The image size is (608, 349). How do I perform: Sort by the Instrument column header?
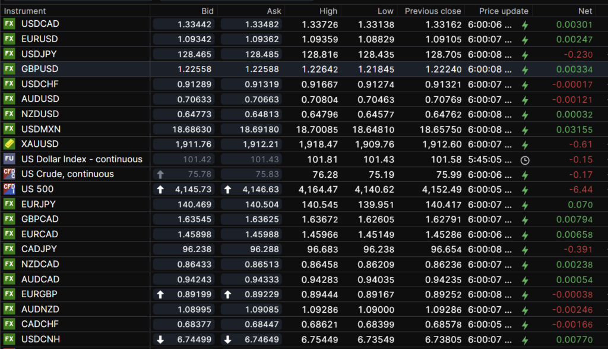[x=25, y=11]
